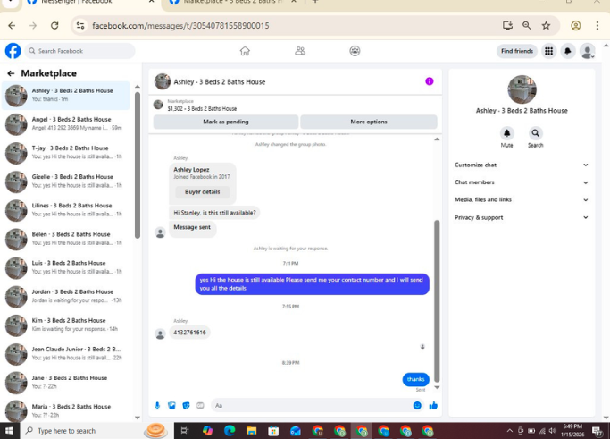Open the Angel conversation in the list

point(66,124)
